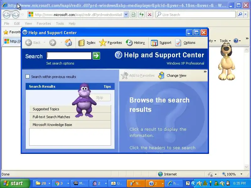Viewport: 251px width, 188px height.
Task: Open the address bar dropdown in IE
Action: [126, 15]
